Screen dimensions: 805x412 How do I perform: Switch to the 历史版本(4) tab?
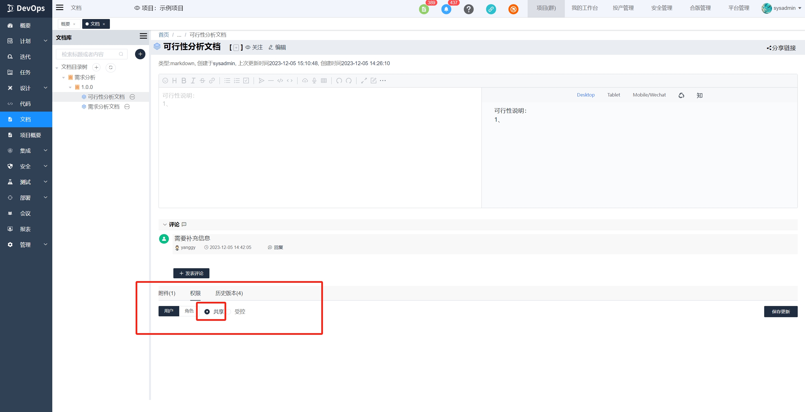coord(229,293)
